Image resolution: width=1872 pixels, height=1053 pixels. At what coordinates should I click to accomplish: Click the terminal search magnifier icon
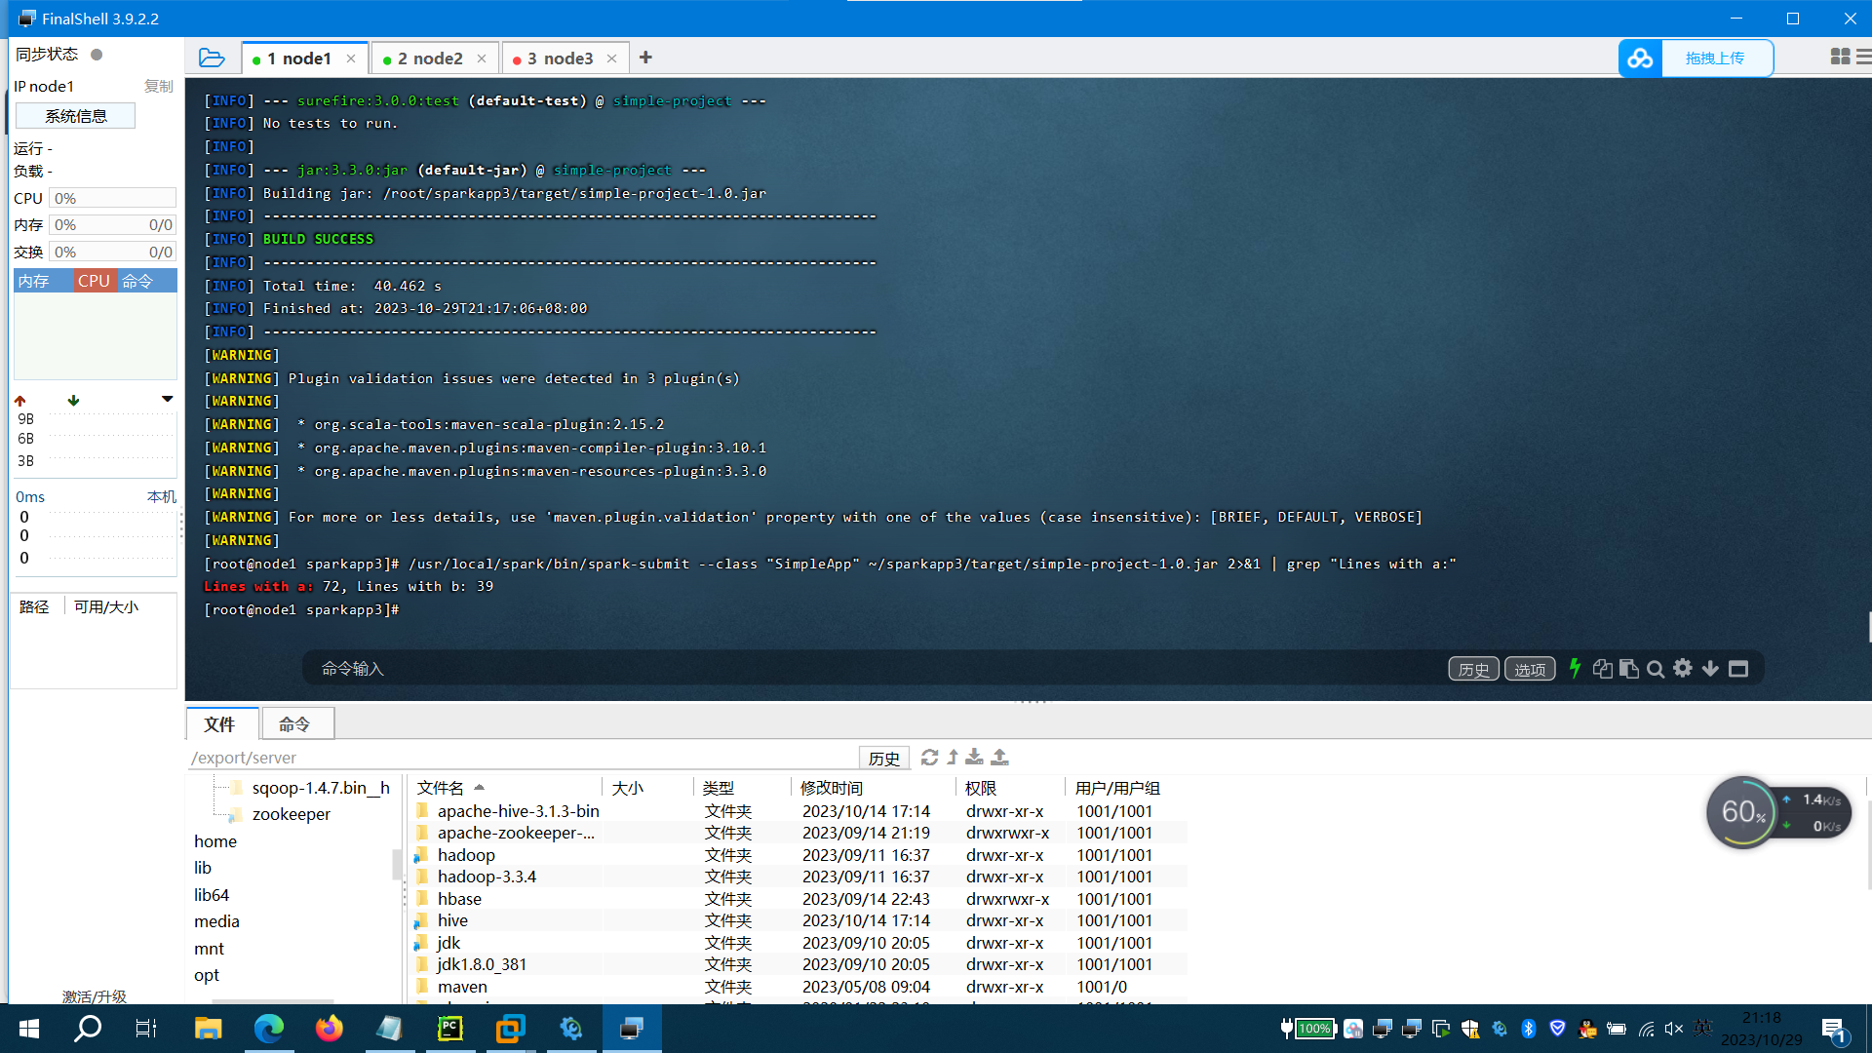coord(1655,669)
